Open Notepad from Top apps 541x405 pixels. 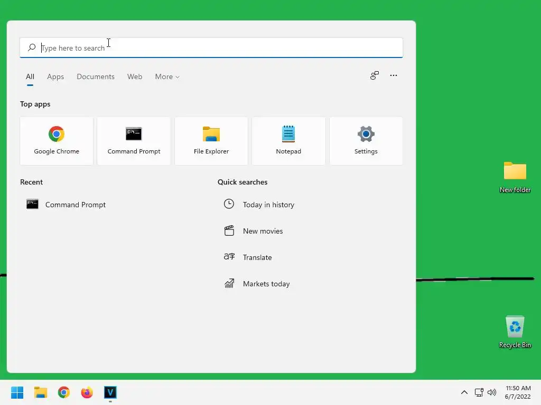(x=288, y=140)
